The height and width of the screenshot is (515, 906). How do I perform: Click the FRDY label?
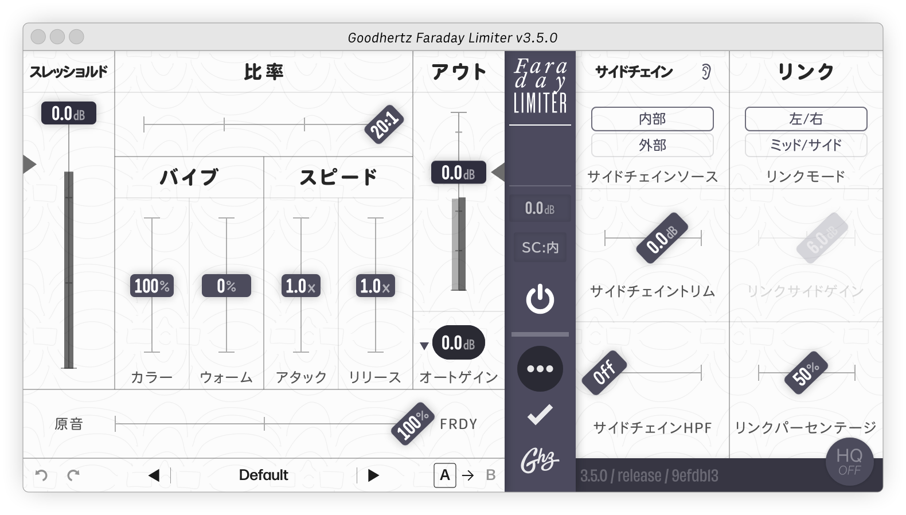coord(459,424)
